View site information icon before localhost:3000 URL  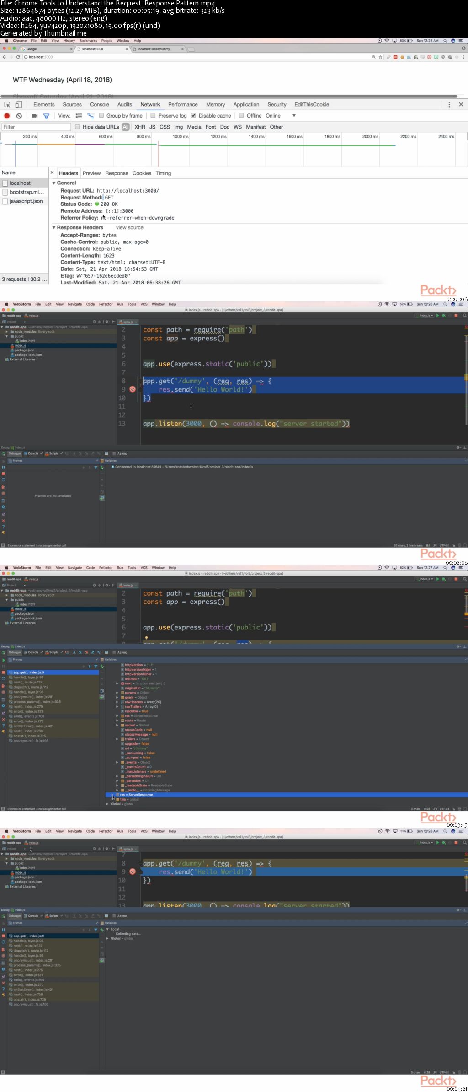(26, 57)
